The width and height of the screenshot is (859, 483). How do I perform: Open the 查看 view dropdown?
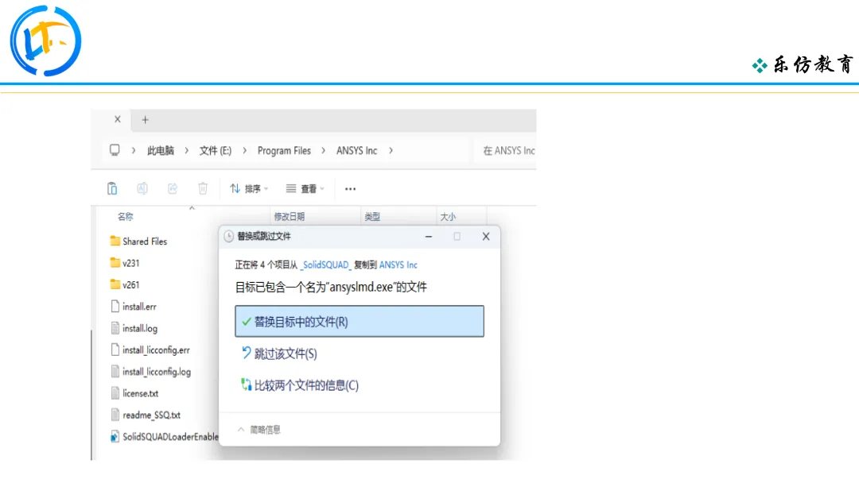305,189
